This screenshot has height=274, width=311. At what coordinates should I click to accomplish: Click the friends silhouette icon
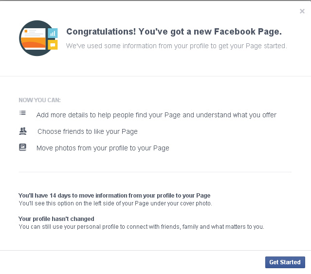click(x=23, y=131)
